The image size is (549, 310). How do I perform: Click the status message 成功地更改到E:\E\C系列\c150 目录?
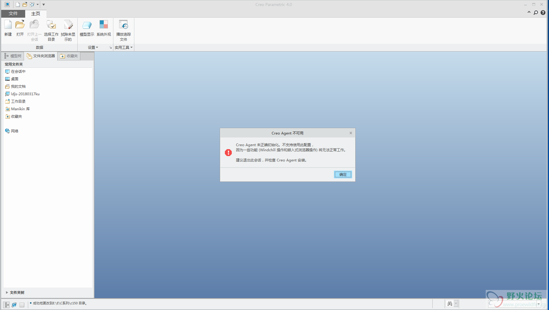pos(60,303)
